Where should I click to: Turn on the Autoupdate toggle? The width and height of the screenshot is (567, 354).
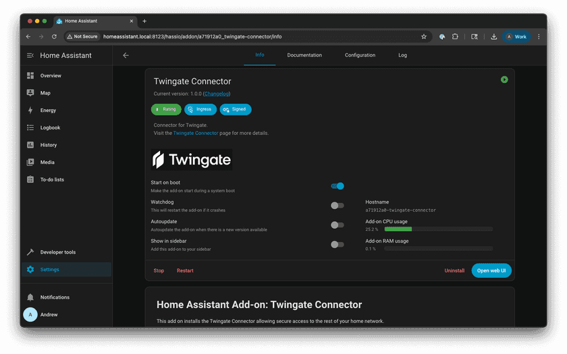tap(337, 225)
